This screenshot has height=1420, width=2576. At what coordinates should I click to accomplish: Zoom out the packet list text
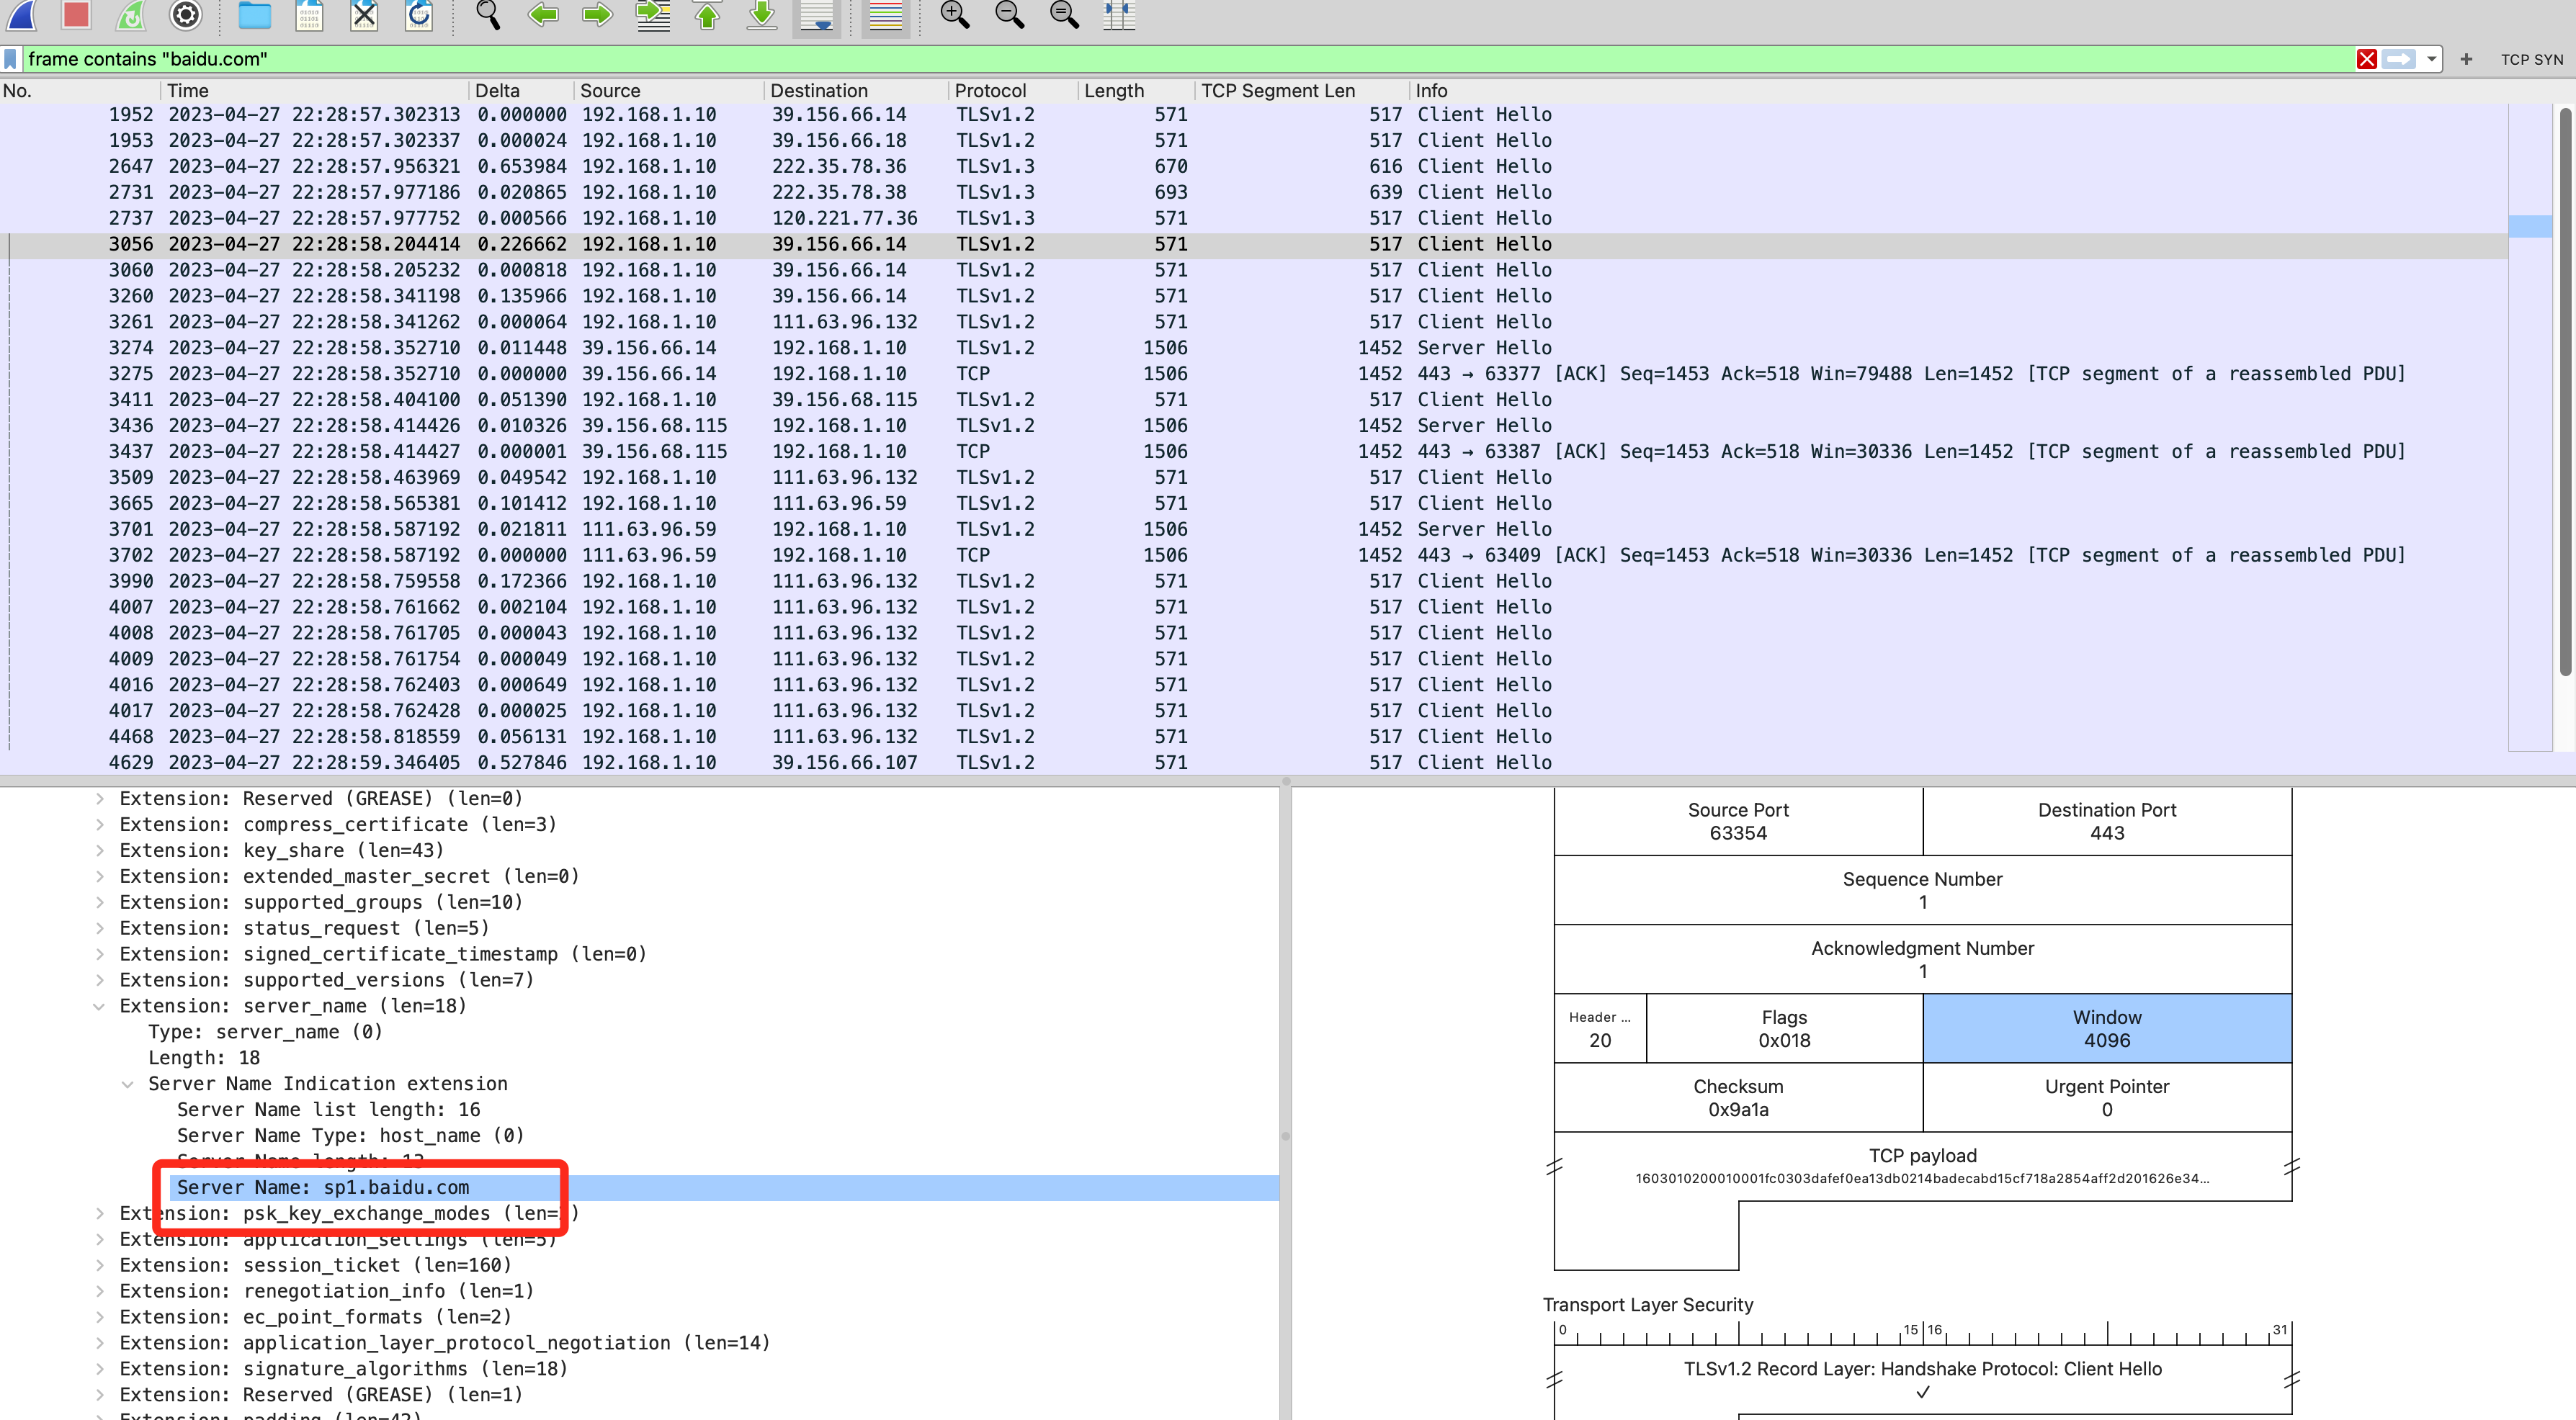1009,17
